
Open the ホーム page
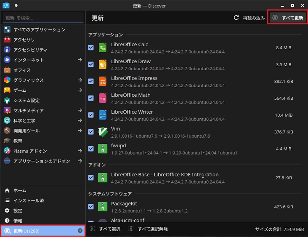coord(43,190)
